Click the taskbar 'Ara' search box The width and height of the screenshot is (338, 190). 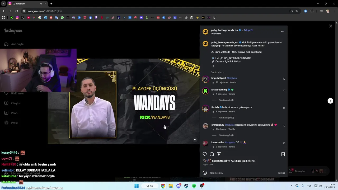tap(150, 186)
